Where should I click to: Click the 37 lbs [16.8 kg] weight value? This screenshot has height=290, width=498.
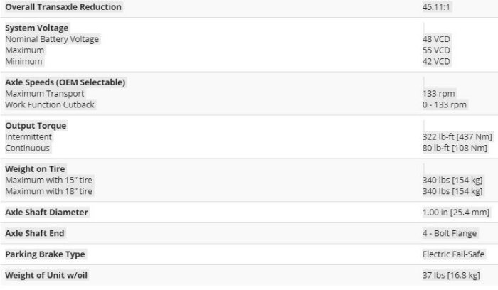pyautogui.click(x=451, y=275)
